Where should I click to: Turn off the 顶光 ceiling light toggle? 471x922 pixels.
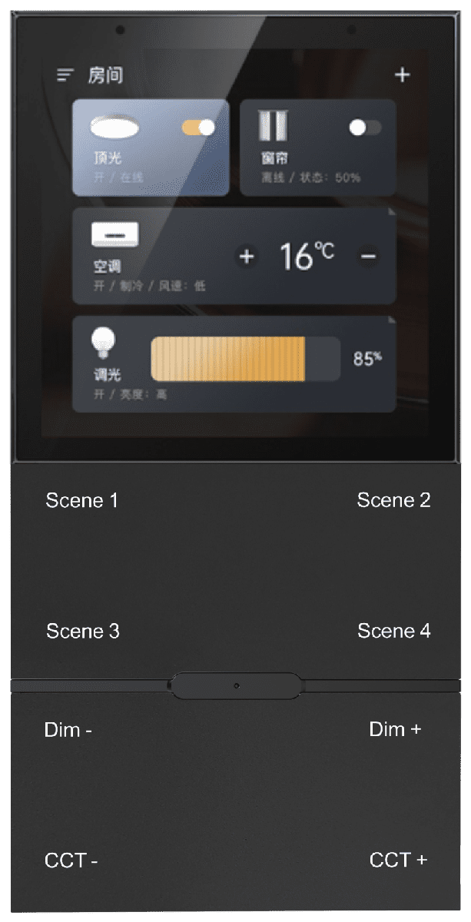coord(198,128)
